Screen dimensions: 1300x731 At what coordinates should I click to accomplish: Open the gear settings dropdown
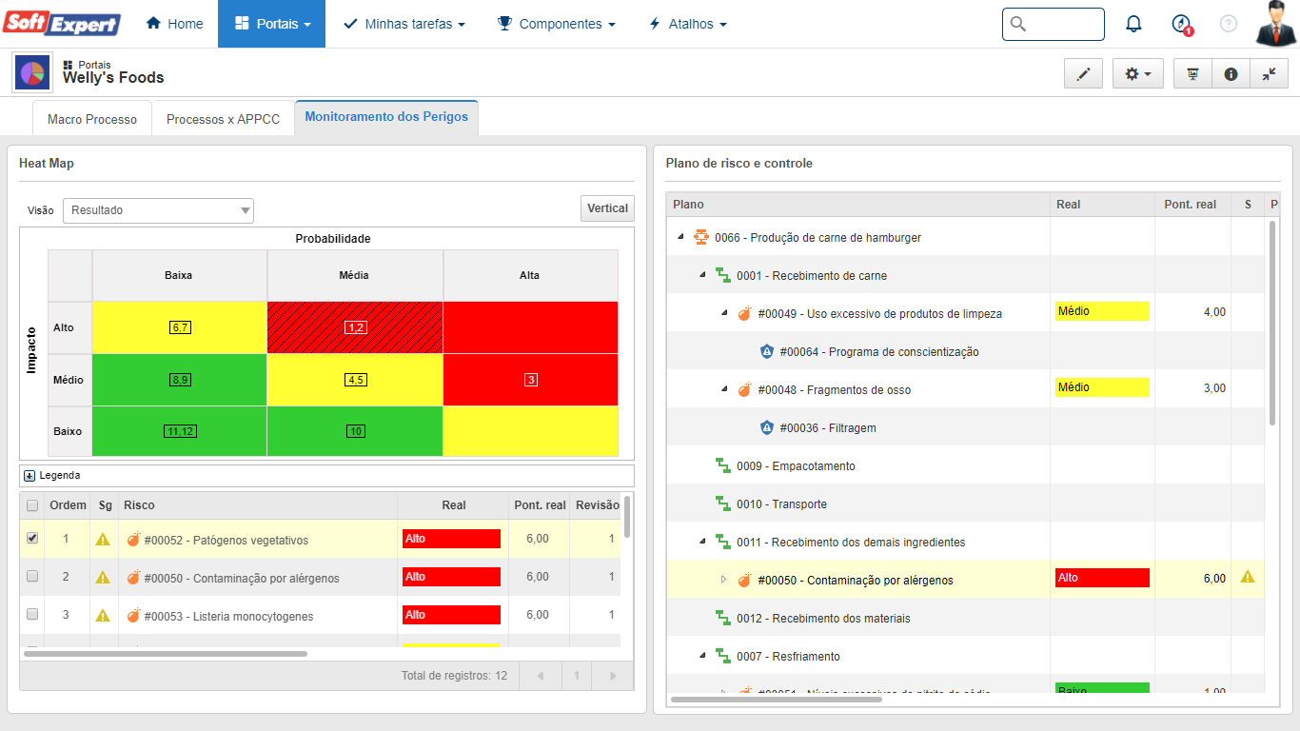pyautogui.click(x=1137, y=74)
